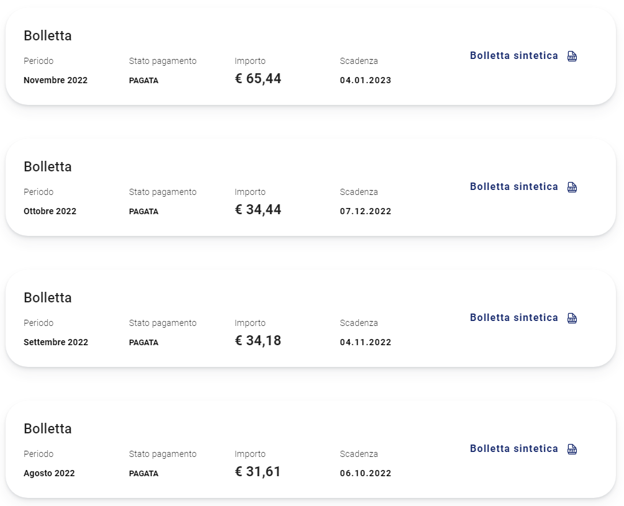
Task: Click the Novembre 2022 period text
Action: click(x=55, y=80)
